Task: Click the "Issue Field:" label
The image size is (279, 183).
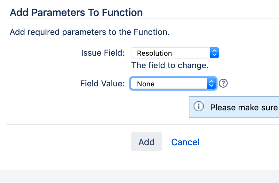Action: (103, 53)
